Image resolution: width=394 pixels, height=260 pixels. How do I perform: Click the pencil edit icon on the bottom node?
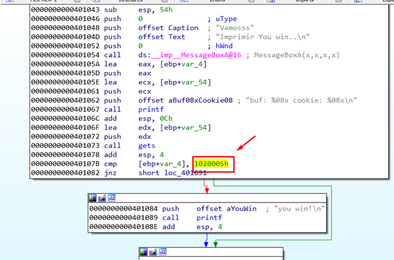pyautogui.click(x=153, y=251)
